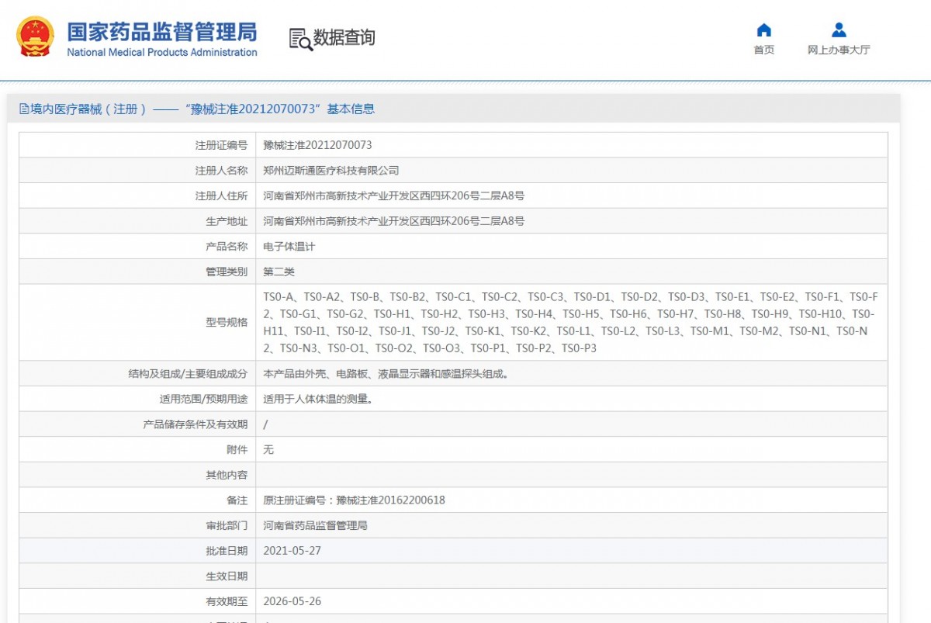Viewport: 931px width, 623px height.
Task: Click the 适用范围/预期用途 label
Action: (x=203, y=399)
